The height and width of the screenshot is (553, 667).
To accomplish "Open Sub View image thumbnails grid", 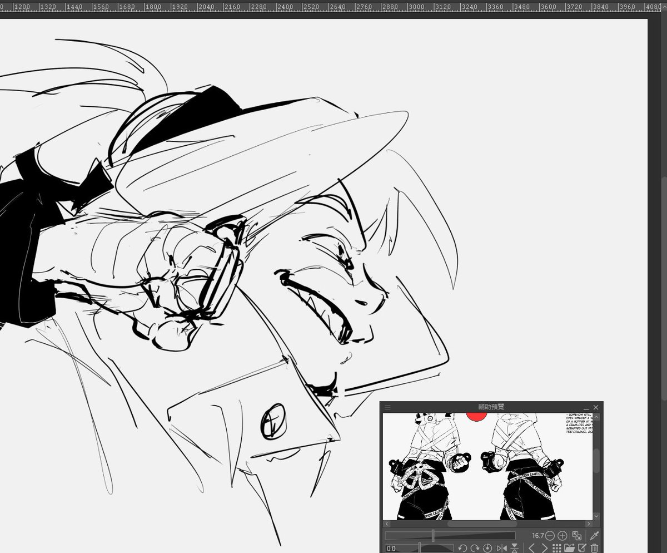I will point(557,548).
